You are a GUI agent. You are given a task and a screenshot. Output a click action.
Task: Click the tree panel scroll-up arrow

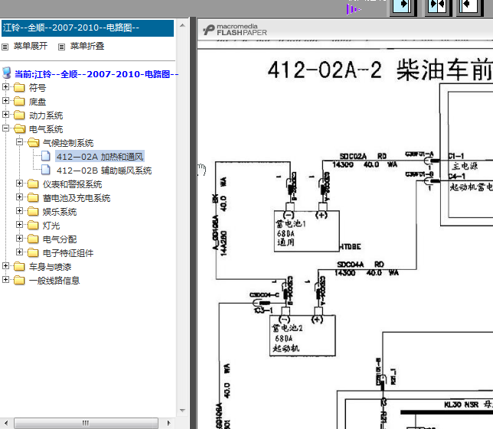(x=182, y=25)
